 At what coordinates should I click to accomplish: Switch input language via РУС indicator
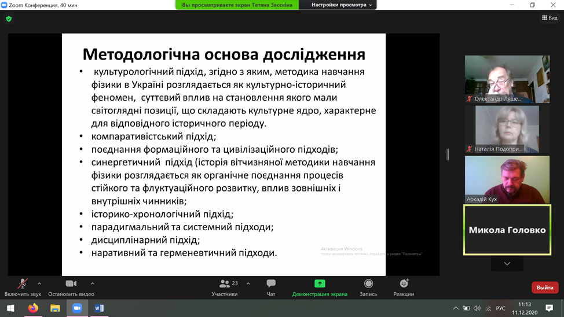(x=501, y=308)
